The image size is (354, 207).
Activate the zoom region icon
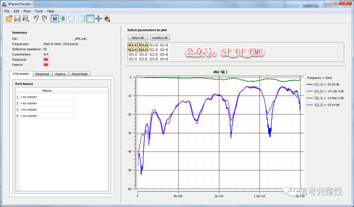click(x=107, y=19)
